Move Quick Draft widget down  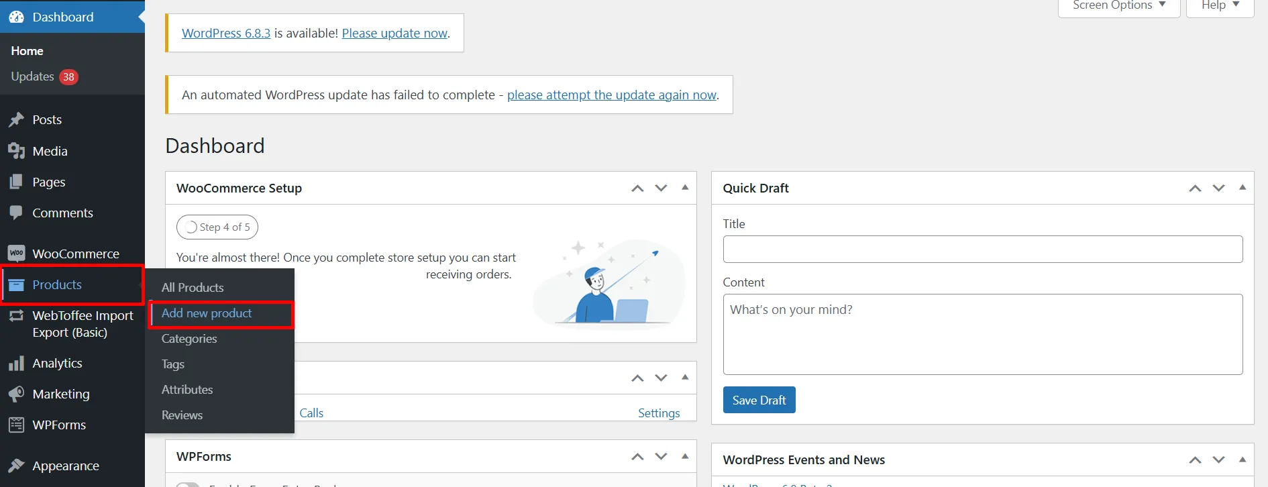pos(1218,188)
